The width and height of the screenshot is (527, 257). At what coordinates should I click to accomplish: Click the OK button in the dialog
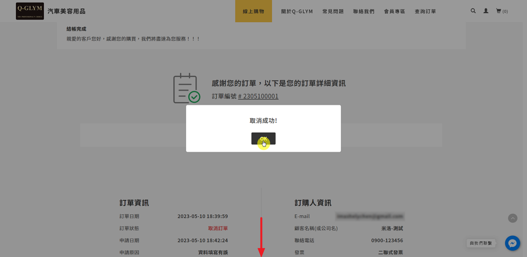click(263, 139)
